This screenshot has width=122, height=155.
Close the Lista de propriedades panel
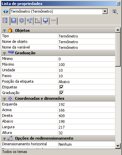click(118, 3)
